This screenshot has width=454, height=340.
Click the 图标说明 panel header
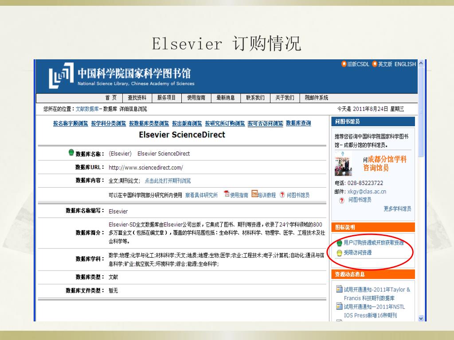(373, 227)
